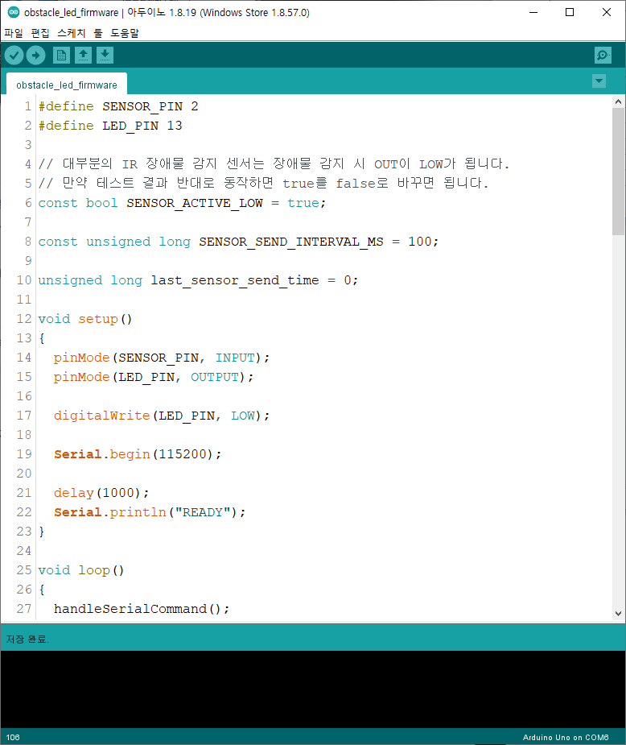Click 'SENSOR_ACTIVE_LOW' on line 6
The image size is (626, 745).
point(195,203)
